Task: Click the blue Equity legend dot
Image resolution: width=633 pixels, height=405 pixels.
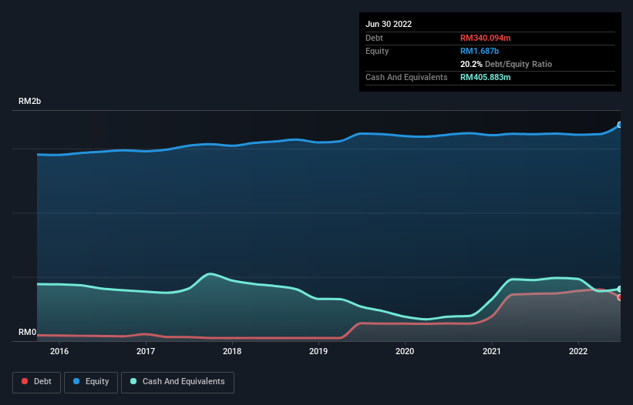Action: (x=76, y=381)
